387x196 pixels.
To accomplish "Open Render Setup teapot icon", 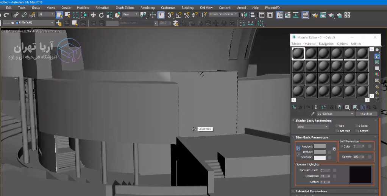I will pos(315,15).
